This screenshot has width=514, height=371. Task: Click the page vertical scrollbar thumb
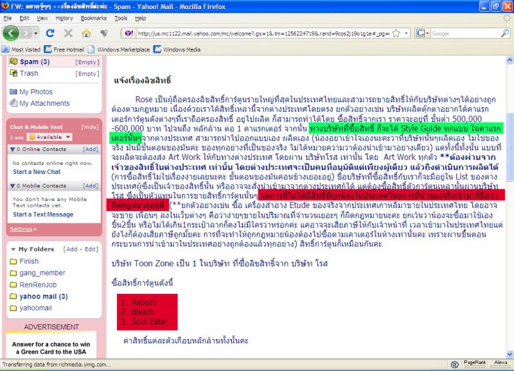[x=510, y=146]
